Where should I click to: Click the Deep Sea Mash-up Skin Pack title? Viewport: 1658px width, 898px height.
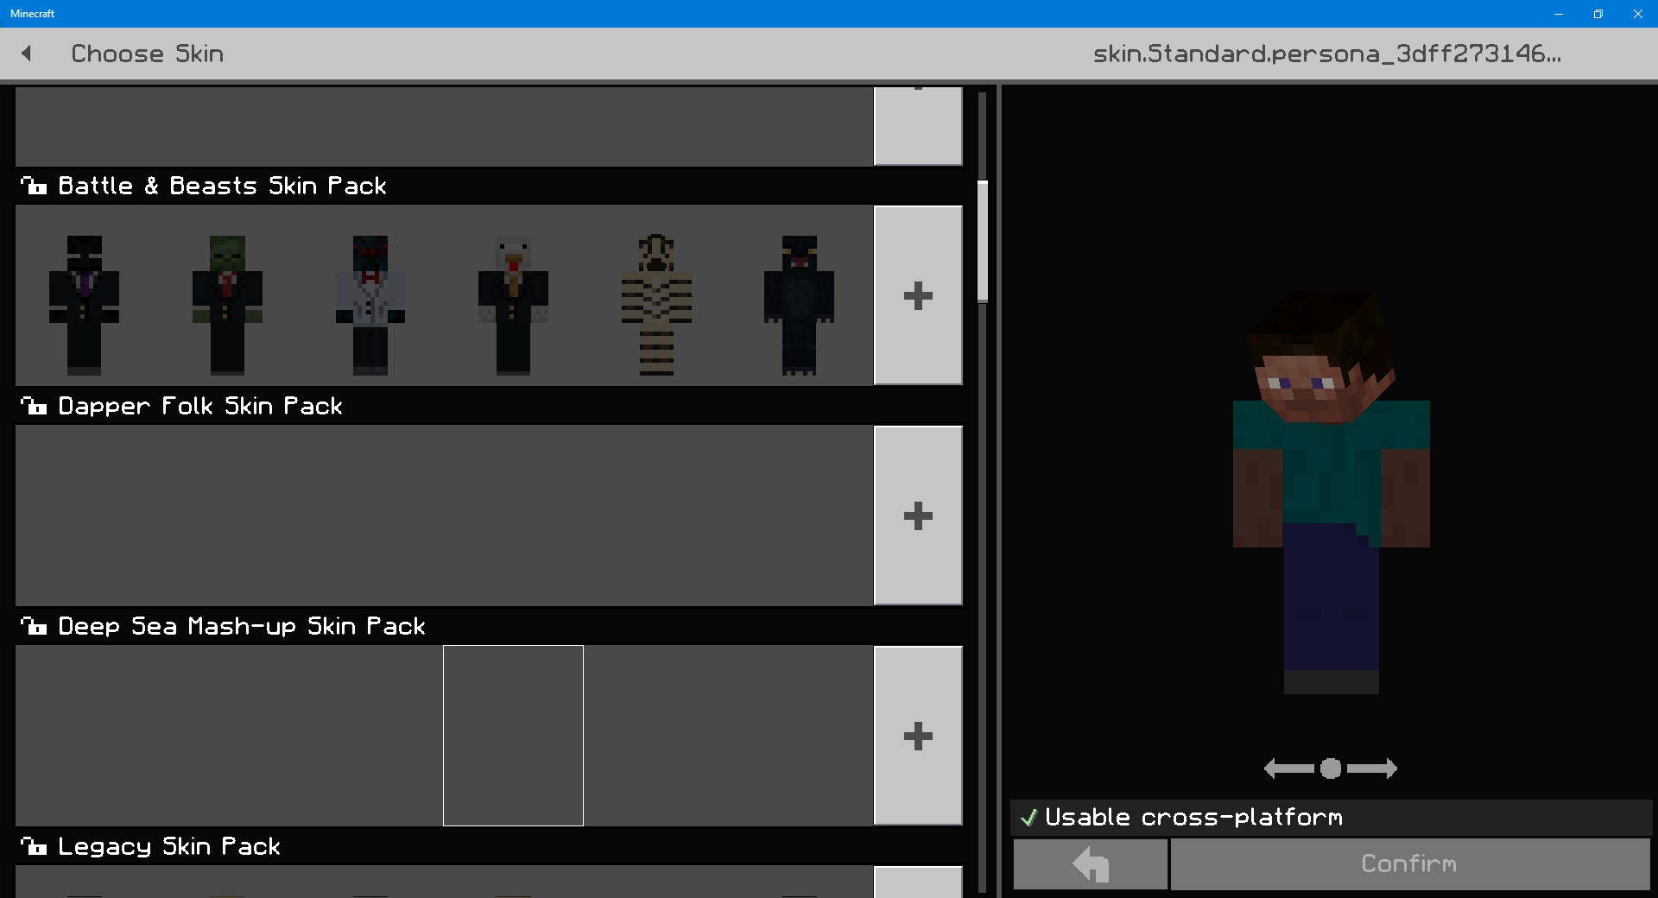click(x=242, y=626)
